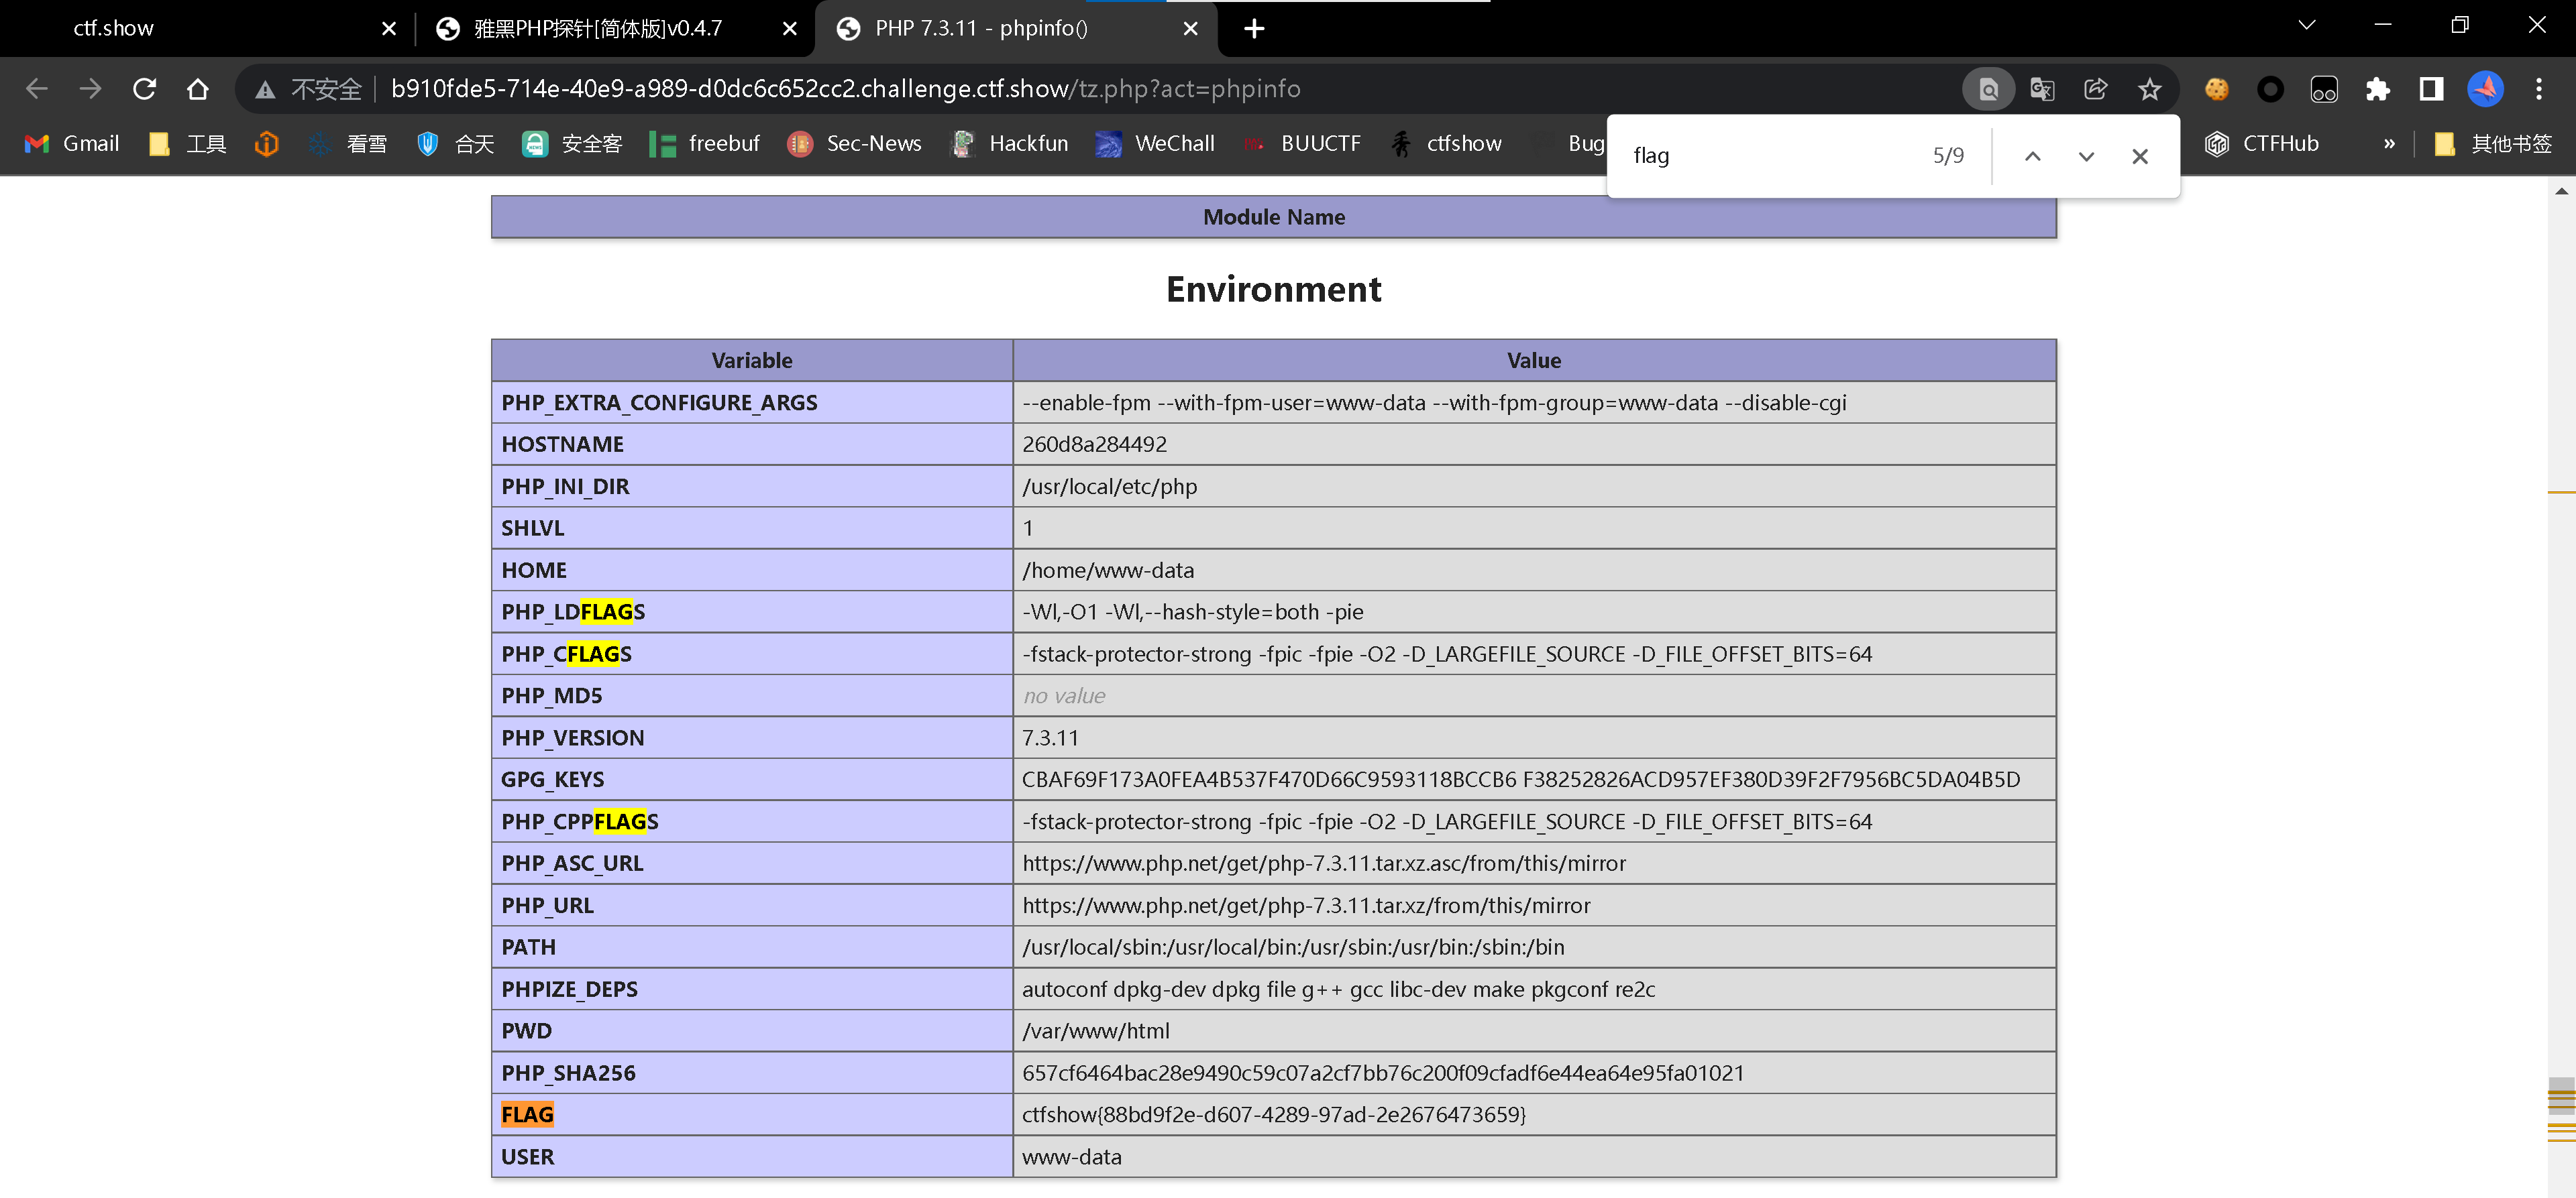Bookmark this page with the star icon
Screen dimensions: 2576x1198
[x=2149, y=89]
